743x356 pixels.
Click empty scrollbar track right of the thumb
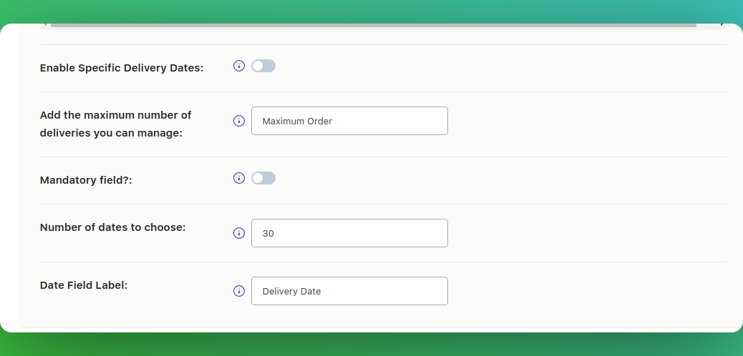pyautogui.click(x=708, y=25)
